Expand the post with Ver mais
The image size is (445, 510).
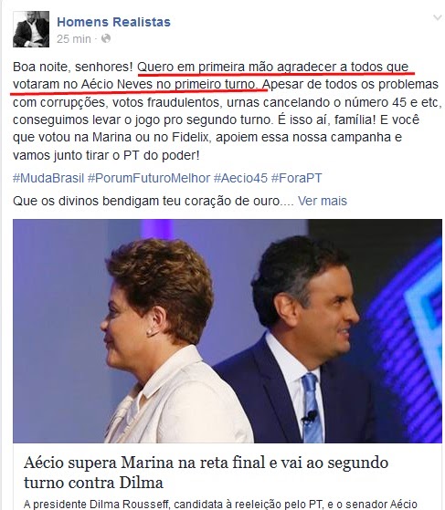coord(323,201)
